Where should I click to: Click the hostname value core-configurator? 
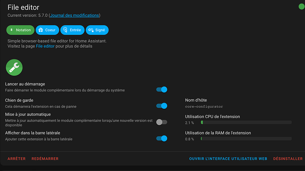pos(204,107)
